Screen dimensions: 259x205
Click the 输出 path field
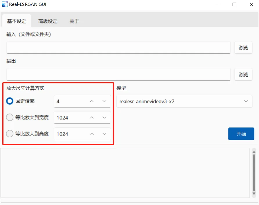[x=118, y=74]
